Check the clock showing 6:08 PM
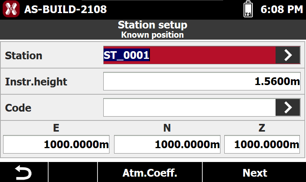Viewport: 306px width, 182px height. [282, 9]
